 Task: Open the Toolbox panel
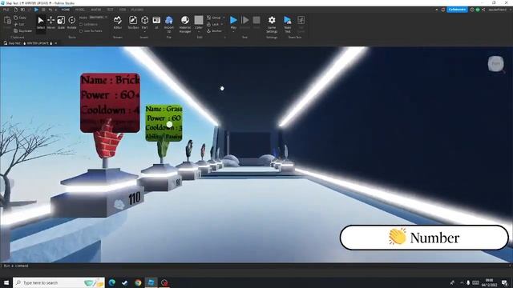point(133,23)
